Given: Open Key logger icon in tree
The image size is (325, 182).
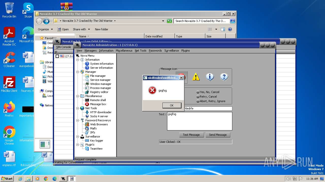Looking at the screenshot, I should click(87, 141).
